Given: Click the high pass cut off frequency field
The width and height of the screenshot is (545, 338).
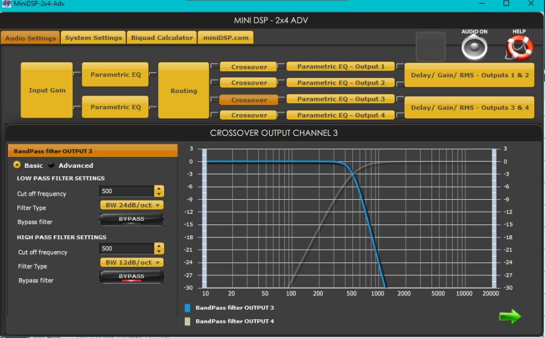Looking at the screenshot, I should 127,248.
